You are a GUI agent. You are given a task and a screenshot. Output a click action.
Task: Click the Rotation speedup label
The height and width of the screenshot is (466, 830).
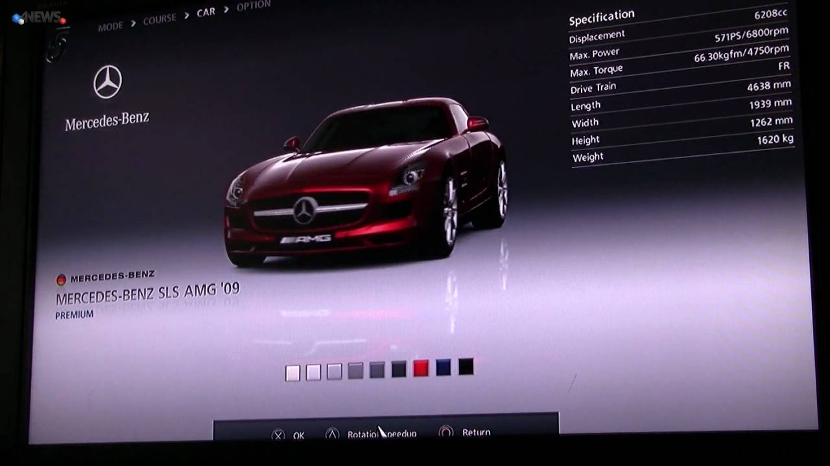tap(382, 434)
